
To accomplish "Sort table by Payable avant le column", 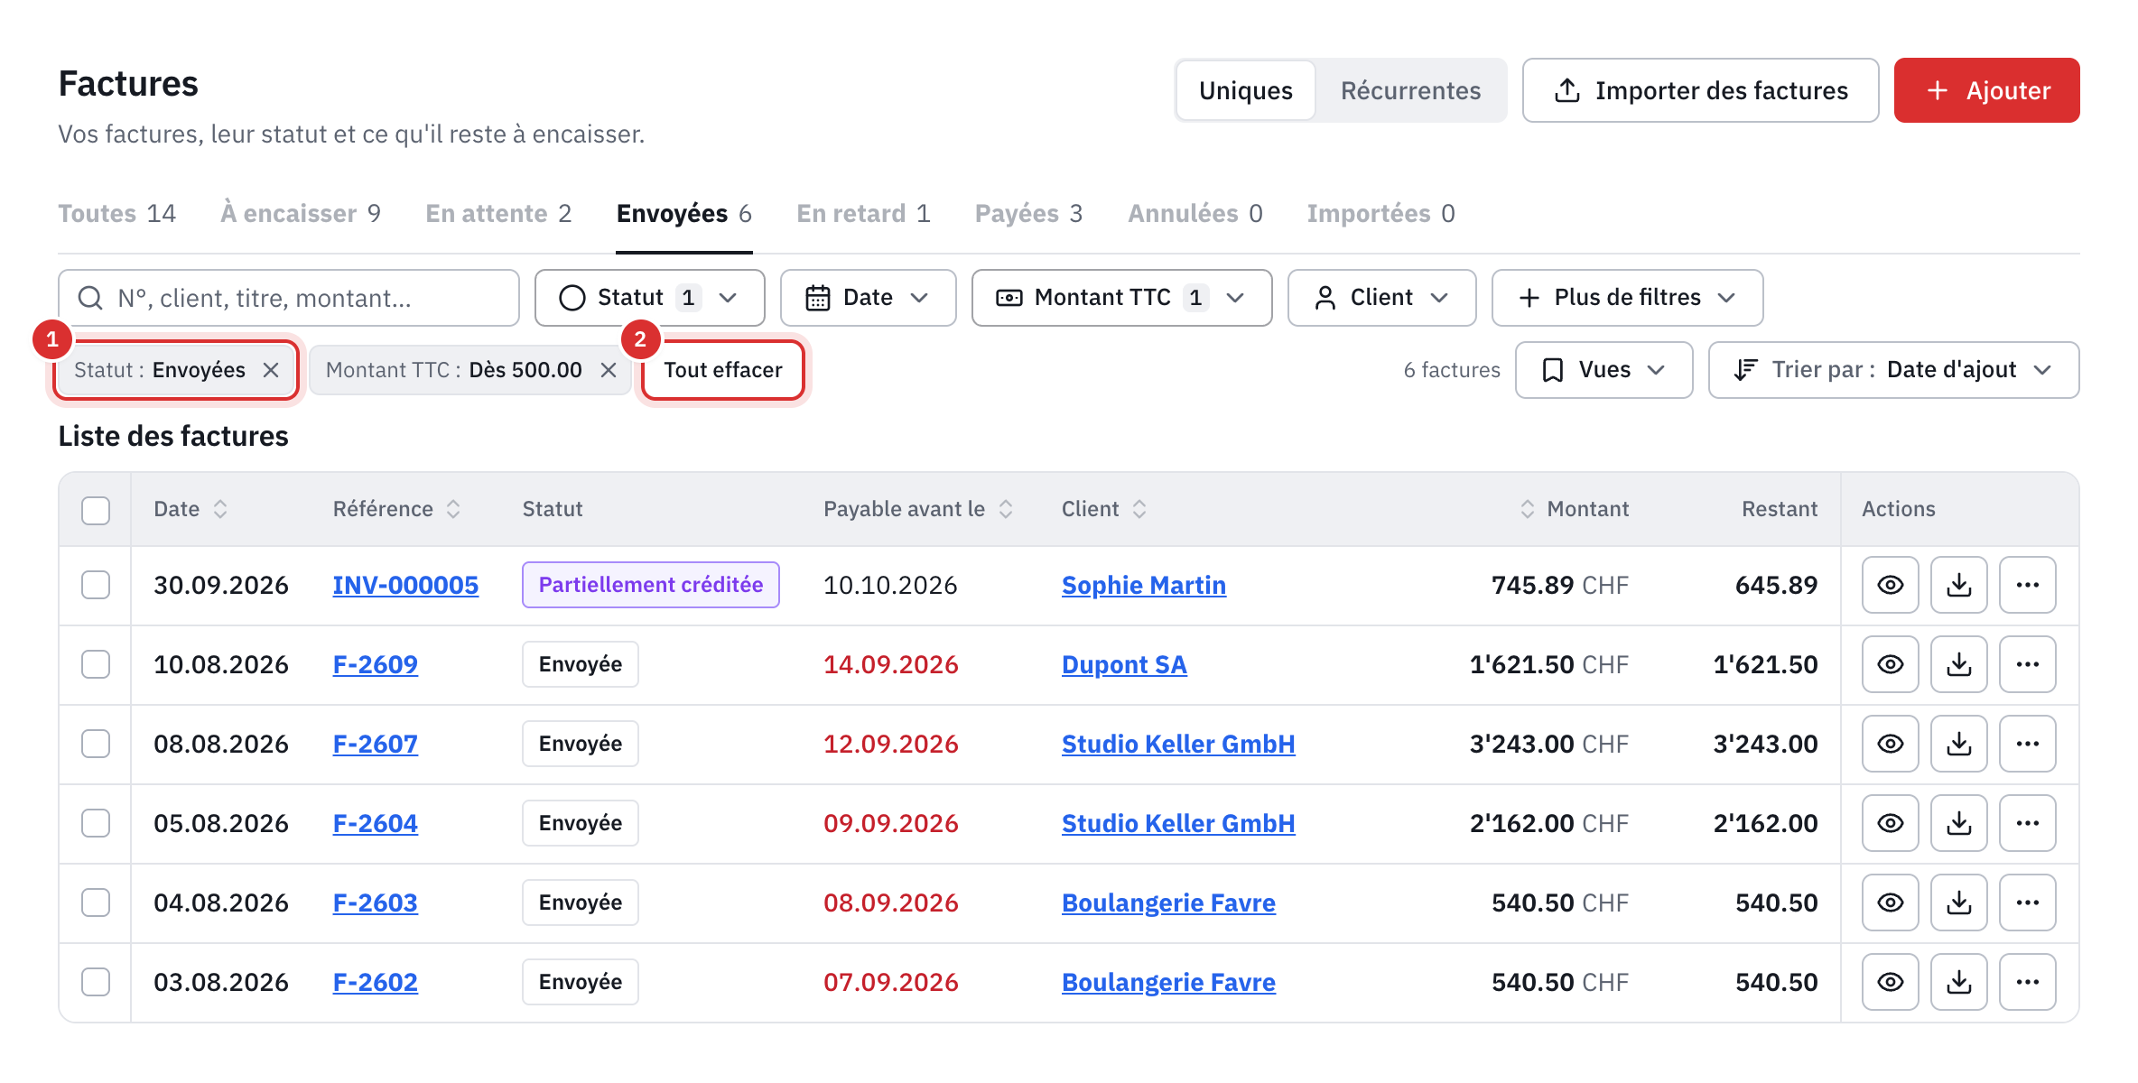I will tap(918, 509).
